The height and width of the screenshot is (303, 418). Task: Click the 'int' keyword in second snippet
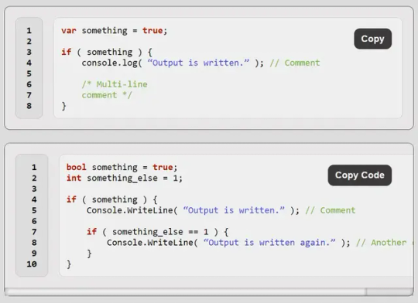pyautogui.click(x=74, y=178)
